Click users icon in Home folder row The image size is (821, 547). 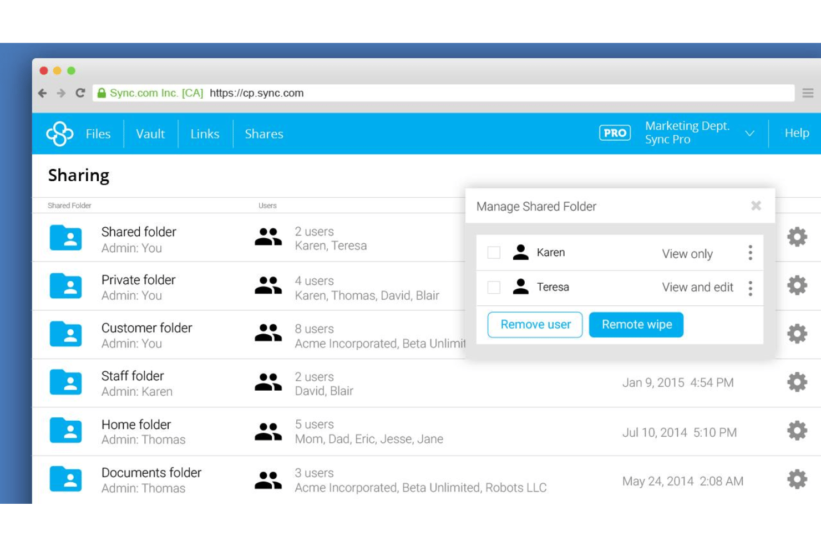point(268,431)
